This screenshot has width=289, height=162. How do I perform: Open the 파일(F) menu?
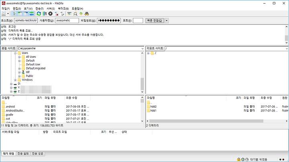click(x=6, y=8)
